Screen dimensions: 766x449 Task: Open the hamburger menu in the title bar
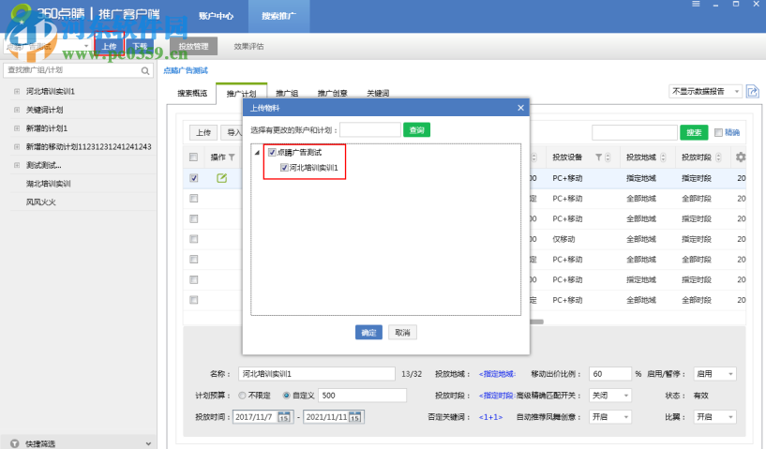pyautogui.click(x=696, y=4)
